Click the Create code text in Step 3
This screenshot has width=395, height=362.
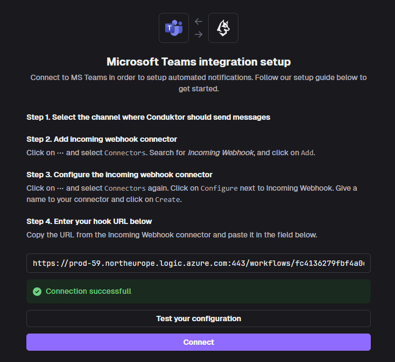click(167, 200)
